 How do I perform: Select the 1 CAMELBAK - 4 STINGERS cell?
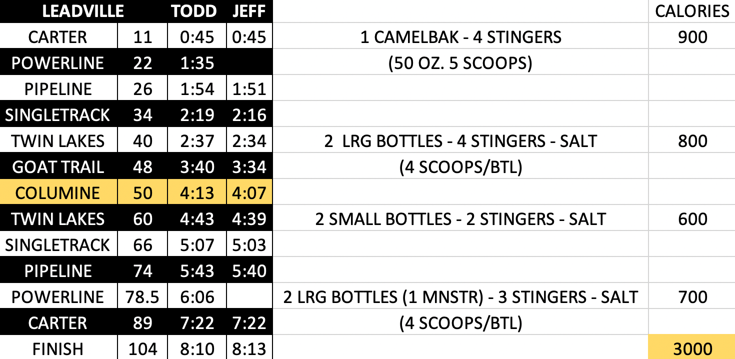tap(460, 37)
